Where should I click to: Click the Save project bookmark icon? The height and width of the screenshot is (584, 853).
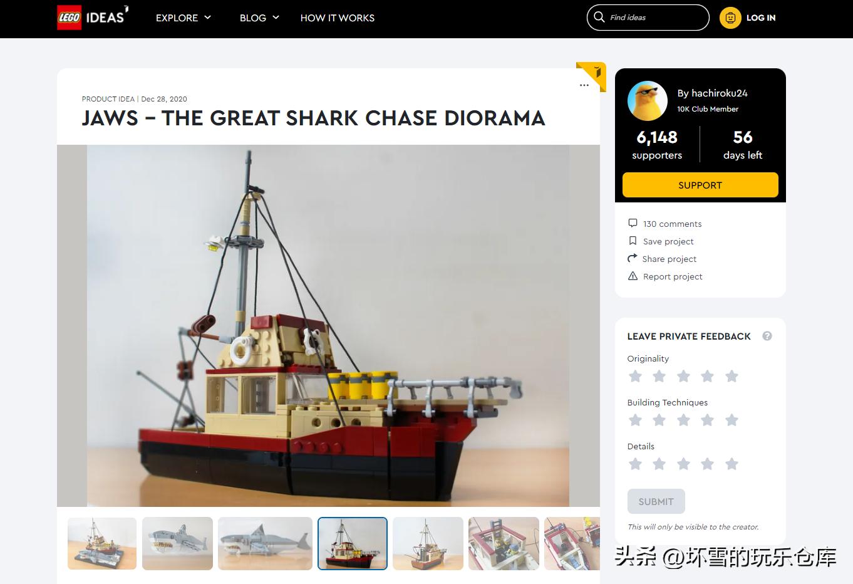tap(633, 241)
